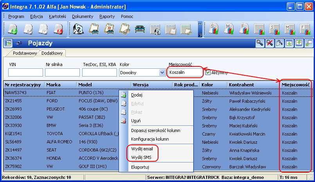Switch to the Dodatkowy tab
This screenshot has width=315, height=182.
pyautogui.click(x=52, y=53)
